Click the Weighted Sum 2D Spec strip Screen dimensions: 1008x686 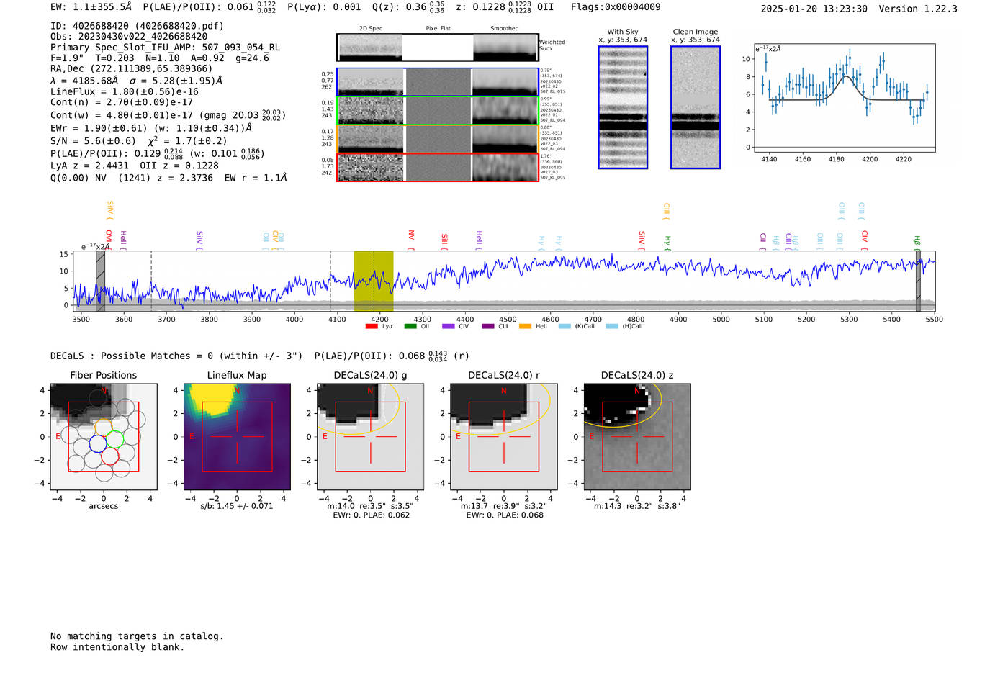coord(370,48)
